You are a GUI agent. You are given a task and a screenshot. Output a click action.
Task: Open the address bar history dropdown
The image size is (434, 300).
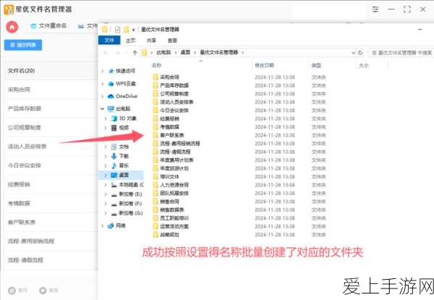(353, 53)
